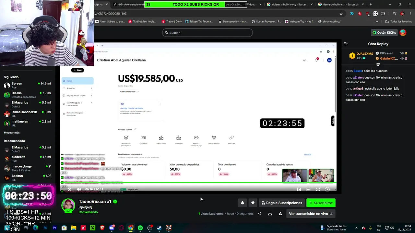Open Microsoft Store from the taskbar
The height and width of the screenshot is (233, 415).
tap(64, 228)
